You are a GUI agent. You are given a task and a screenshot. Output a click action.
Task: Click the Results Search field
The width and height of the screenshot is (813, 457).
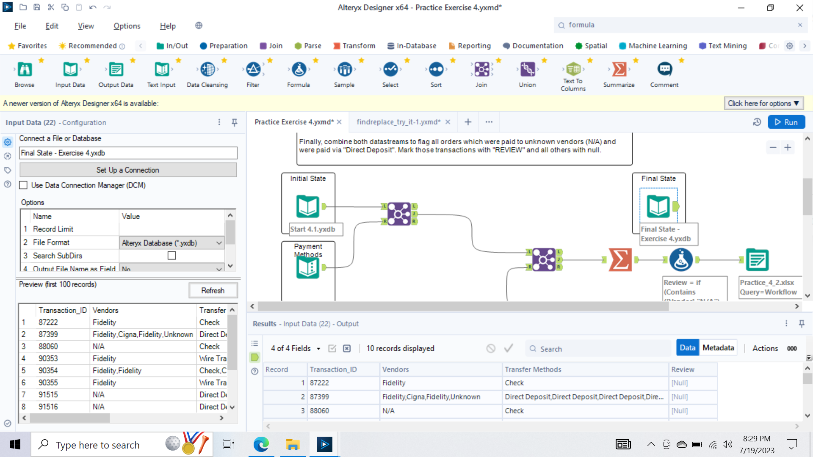point(598,349)
